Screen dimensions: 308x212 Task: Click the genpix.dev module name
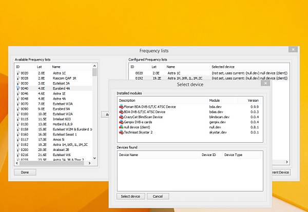coord(218,122)
